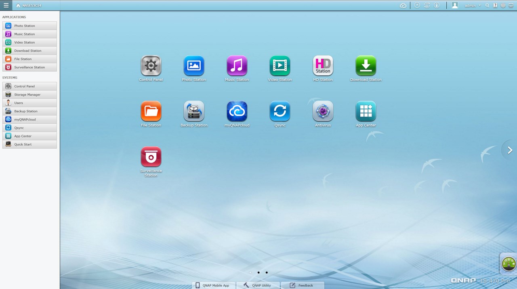Open the Music Station desktop icon
This screenshot has width=517, height=289.
237,66
